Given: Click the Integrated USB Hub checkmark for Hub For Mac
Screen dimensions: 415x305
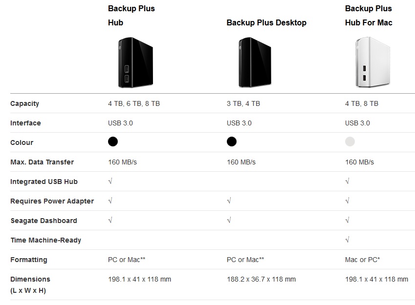Looking at the screenshot, I should (348, 181).
